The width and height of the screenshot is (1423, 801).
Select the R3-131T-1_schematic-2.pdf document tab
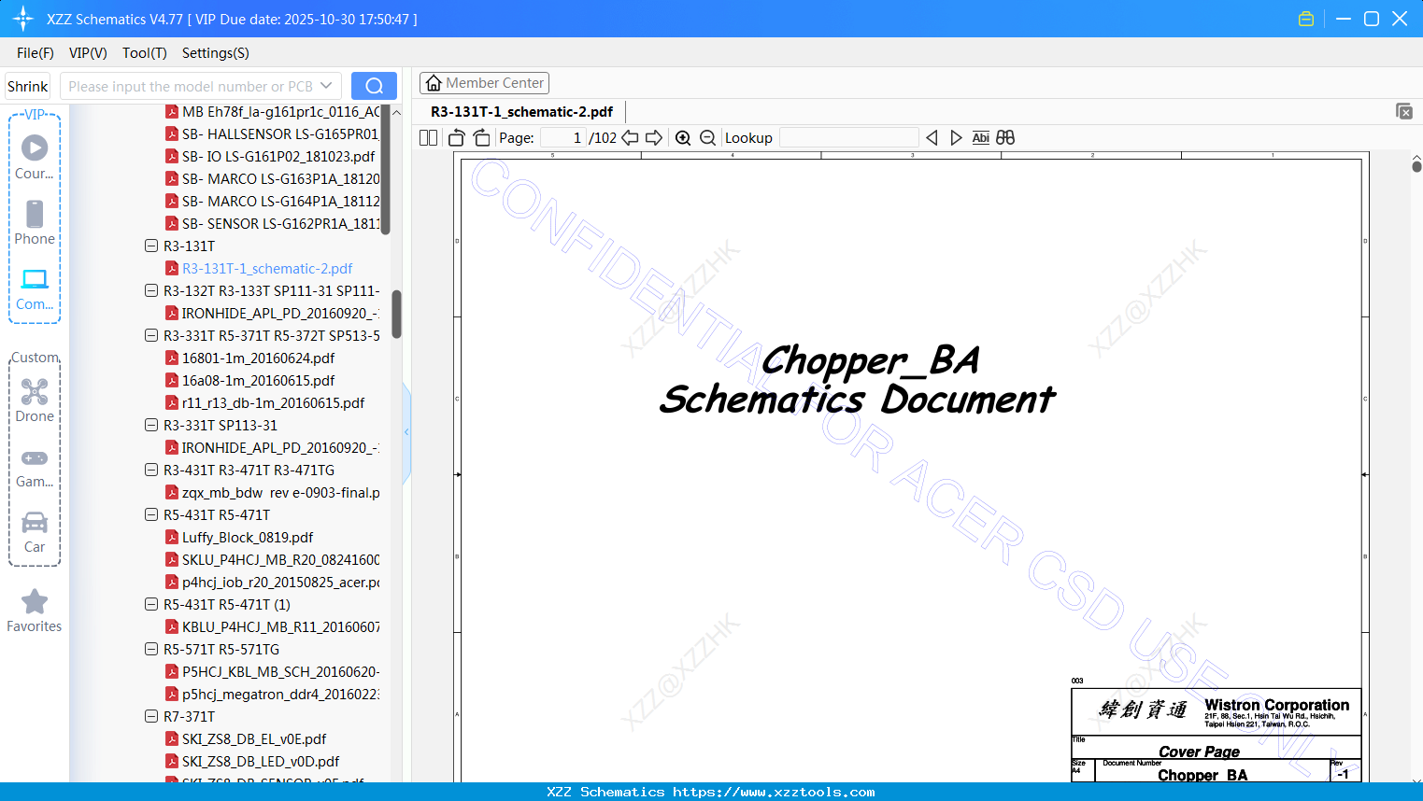[x=521, y=112]
